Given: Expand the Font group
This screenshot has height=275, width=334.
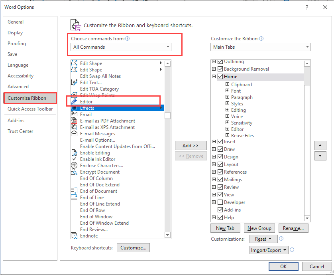Looking at the screenshot, I should click(227, 91).
